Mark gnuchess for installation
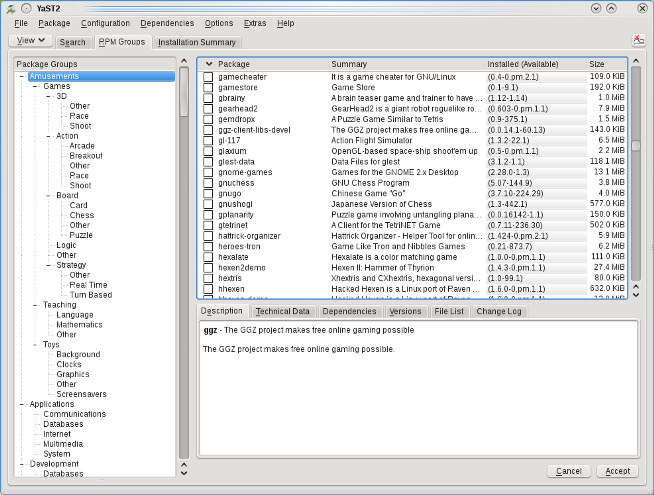Viewport: 654px width, 495px height. (208, 183)
